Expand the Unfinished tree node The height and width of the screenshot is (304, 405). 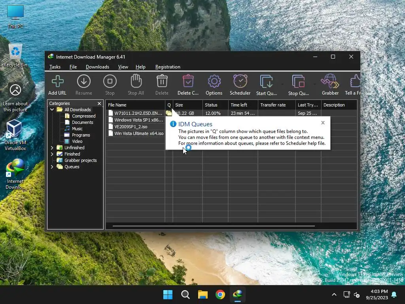point(52,148)
